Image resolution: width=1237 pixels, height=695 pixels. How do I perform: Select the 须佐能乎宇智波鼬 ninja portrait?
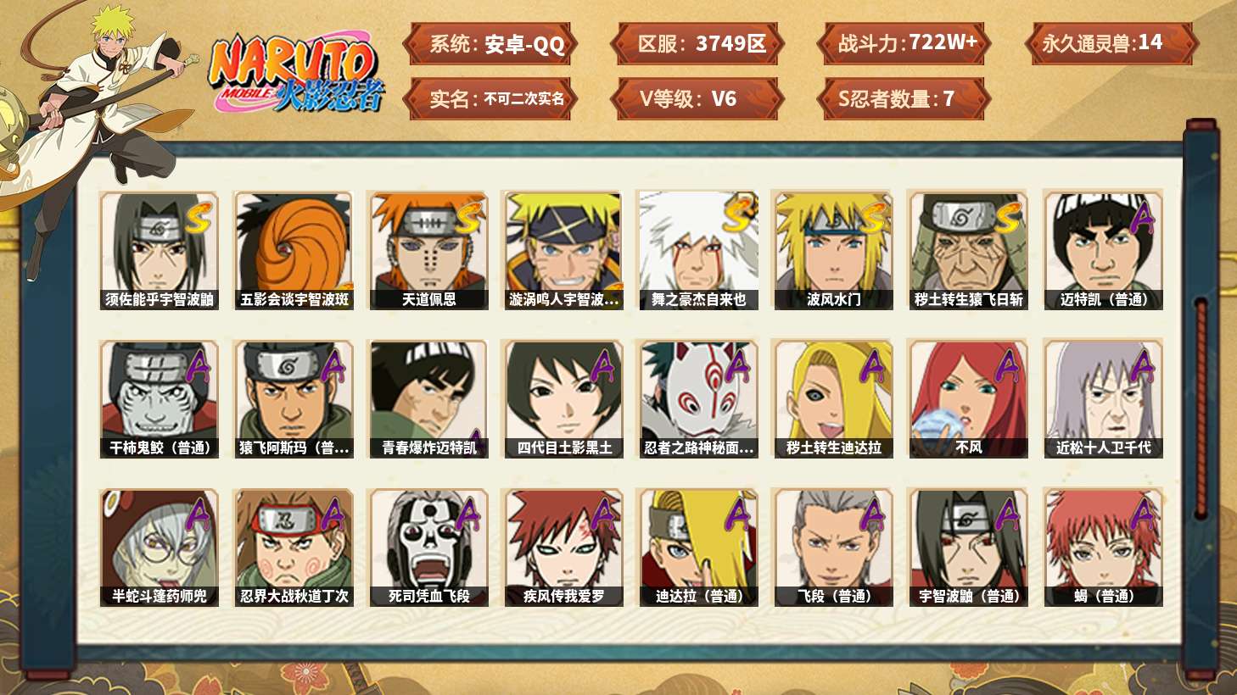point(159,251)
